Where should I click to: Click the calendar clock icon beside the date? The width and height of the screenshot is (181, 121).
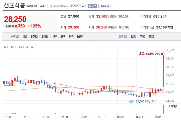point(52,6)
